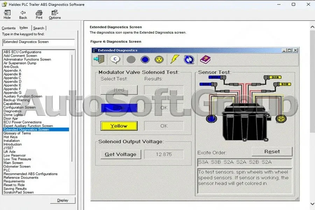Select Lift Axle index entry
Viewport: 315px width, 210px height.
(x=9, y=152)
